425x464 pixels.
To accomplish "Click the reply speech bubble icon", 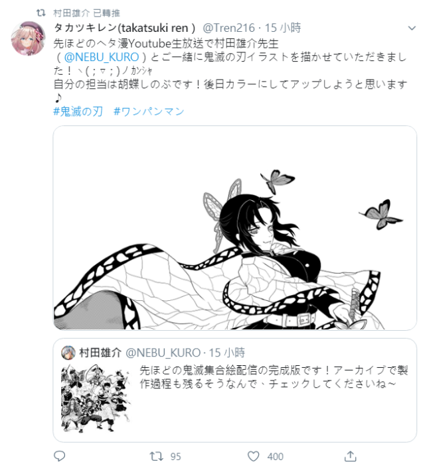I will (59, 456).
